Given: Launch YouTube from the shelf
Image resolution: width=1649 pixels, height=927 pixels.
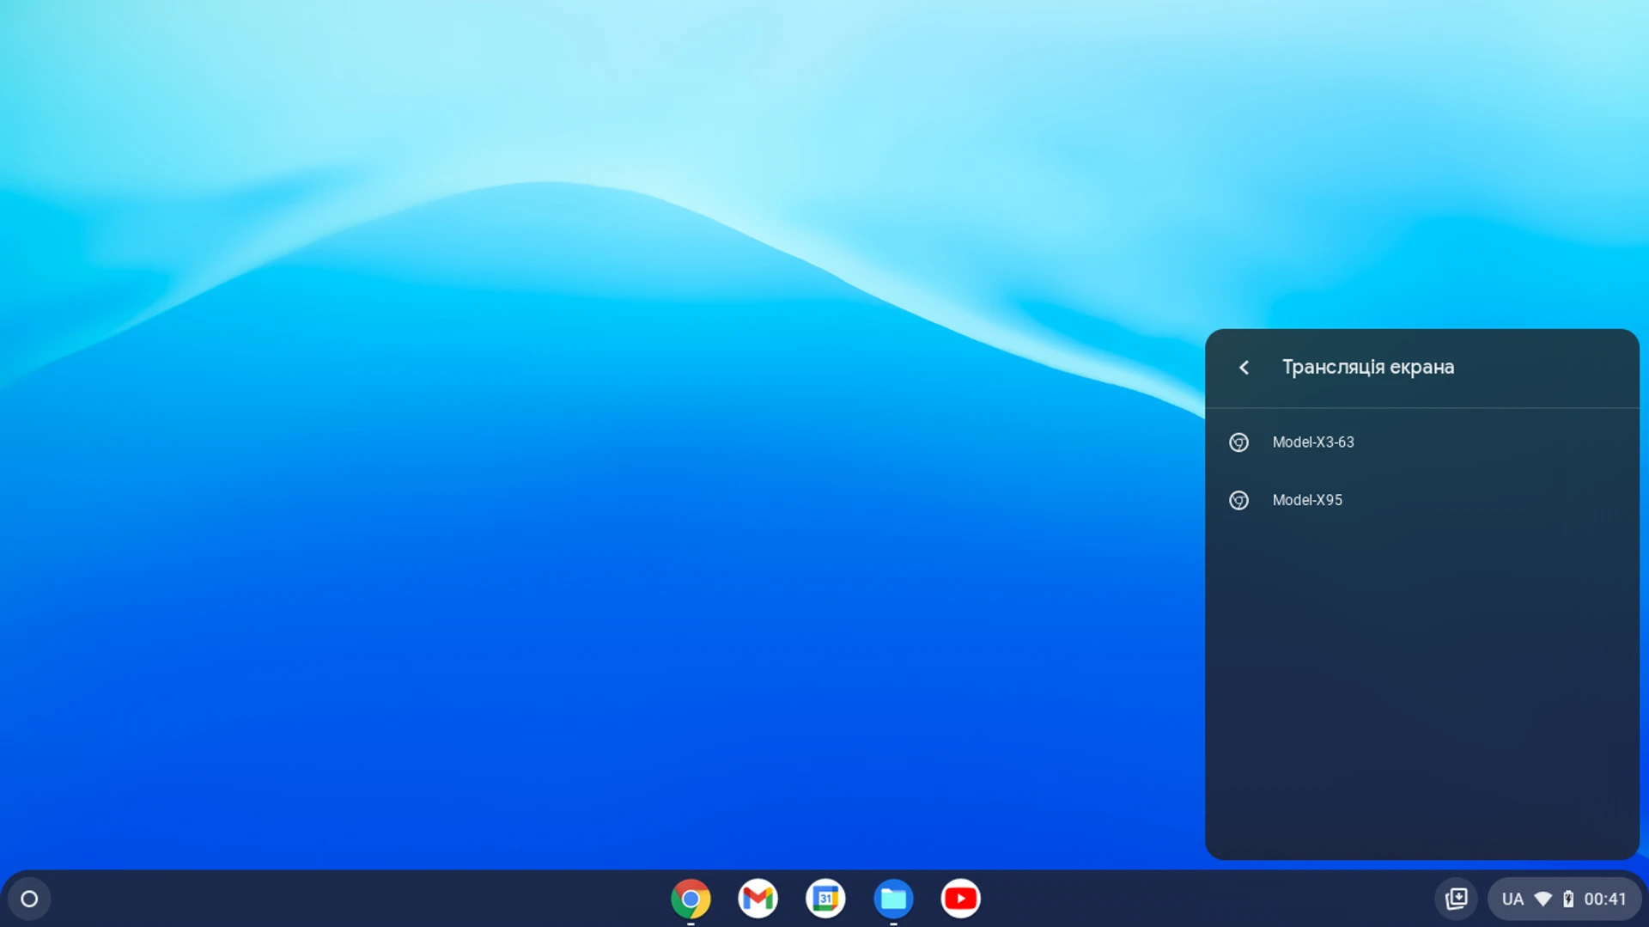Looking at the screenshot, I should coord(959,898).
